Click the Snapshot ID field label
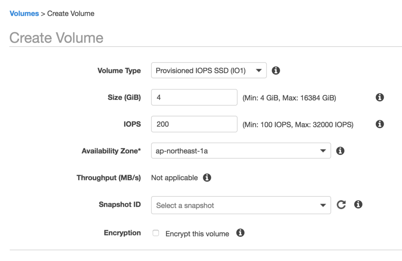Screen dimensions: 402x261 point(120,204)
